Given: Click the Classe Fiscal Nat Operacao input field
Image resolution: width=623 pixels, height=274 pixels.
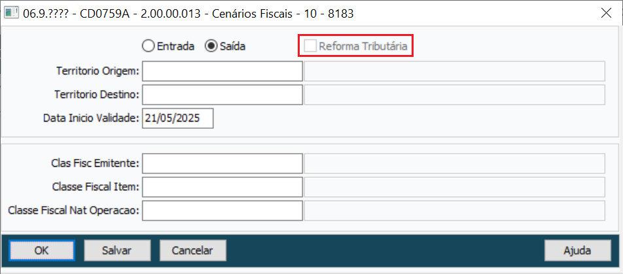Looking at the screenshot, I should [x=222, y=211].
